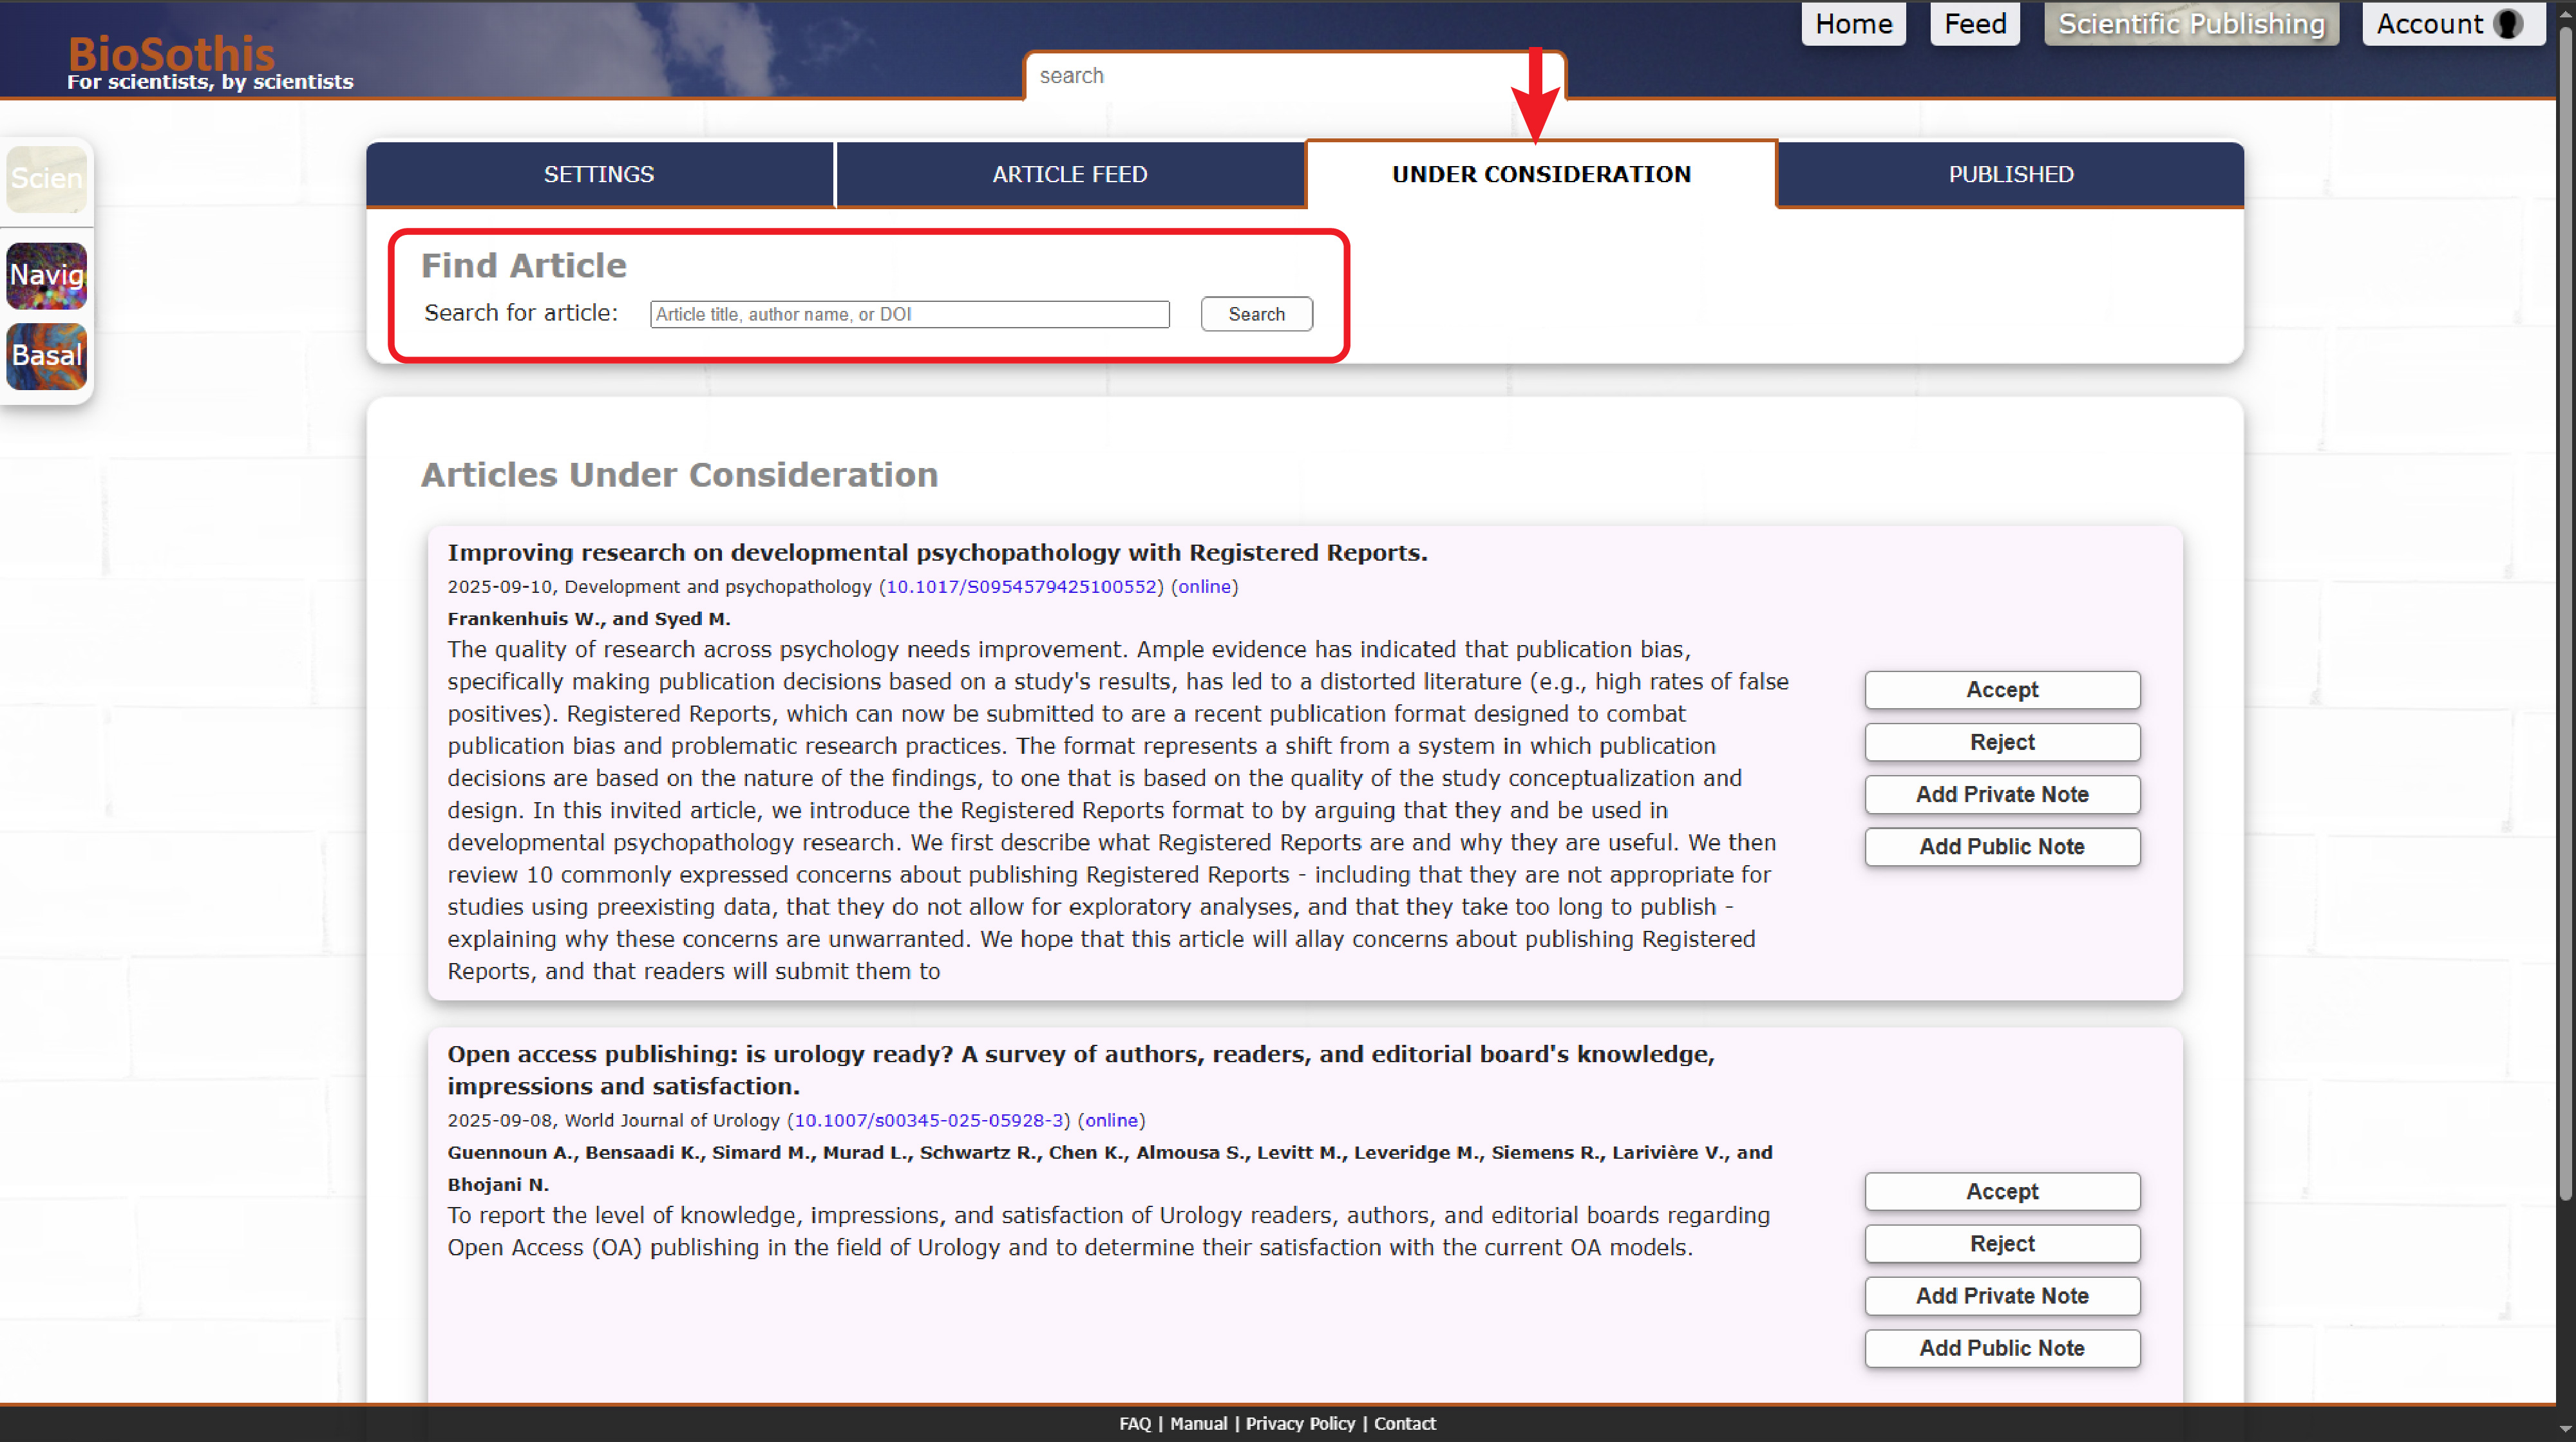Open the Published tab

pos(2010,174)
